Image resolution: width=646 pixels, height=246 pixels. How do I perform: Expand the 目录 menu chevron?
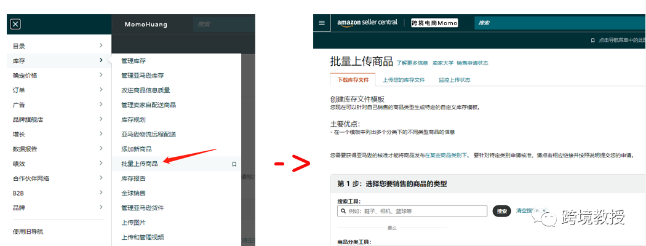[101, 46]
